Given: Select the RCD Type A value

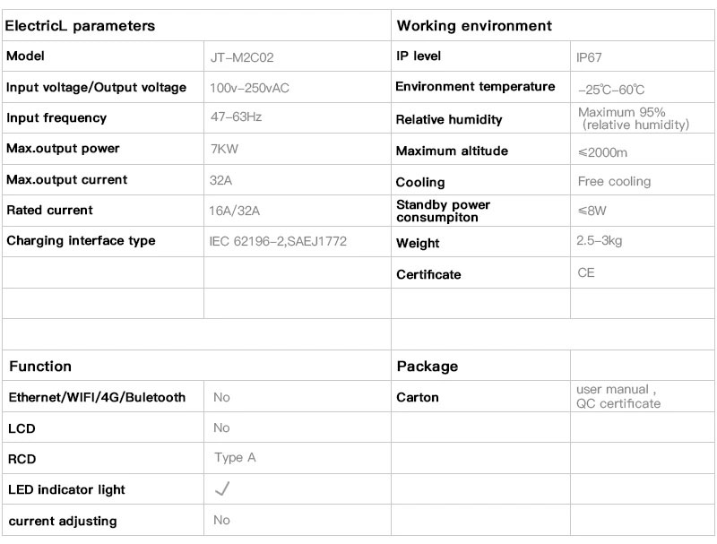Looking at the screenshot, I should (235, 458).
